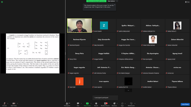
Task: Click Angga Fadillah participant tile
Action: [x=104, y=53]
